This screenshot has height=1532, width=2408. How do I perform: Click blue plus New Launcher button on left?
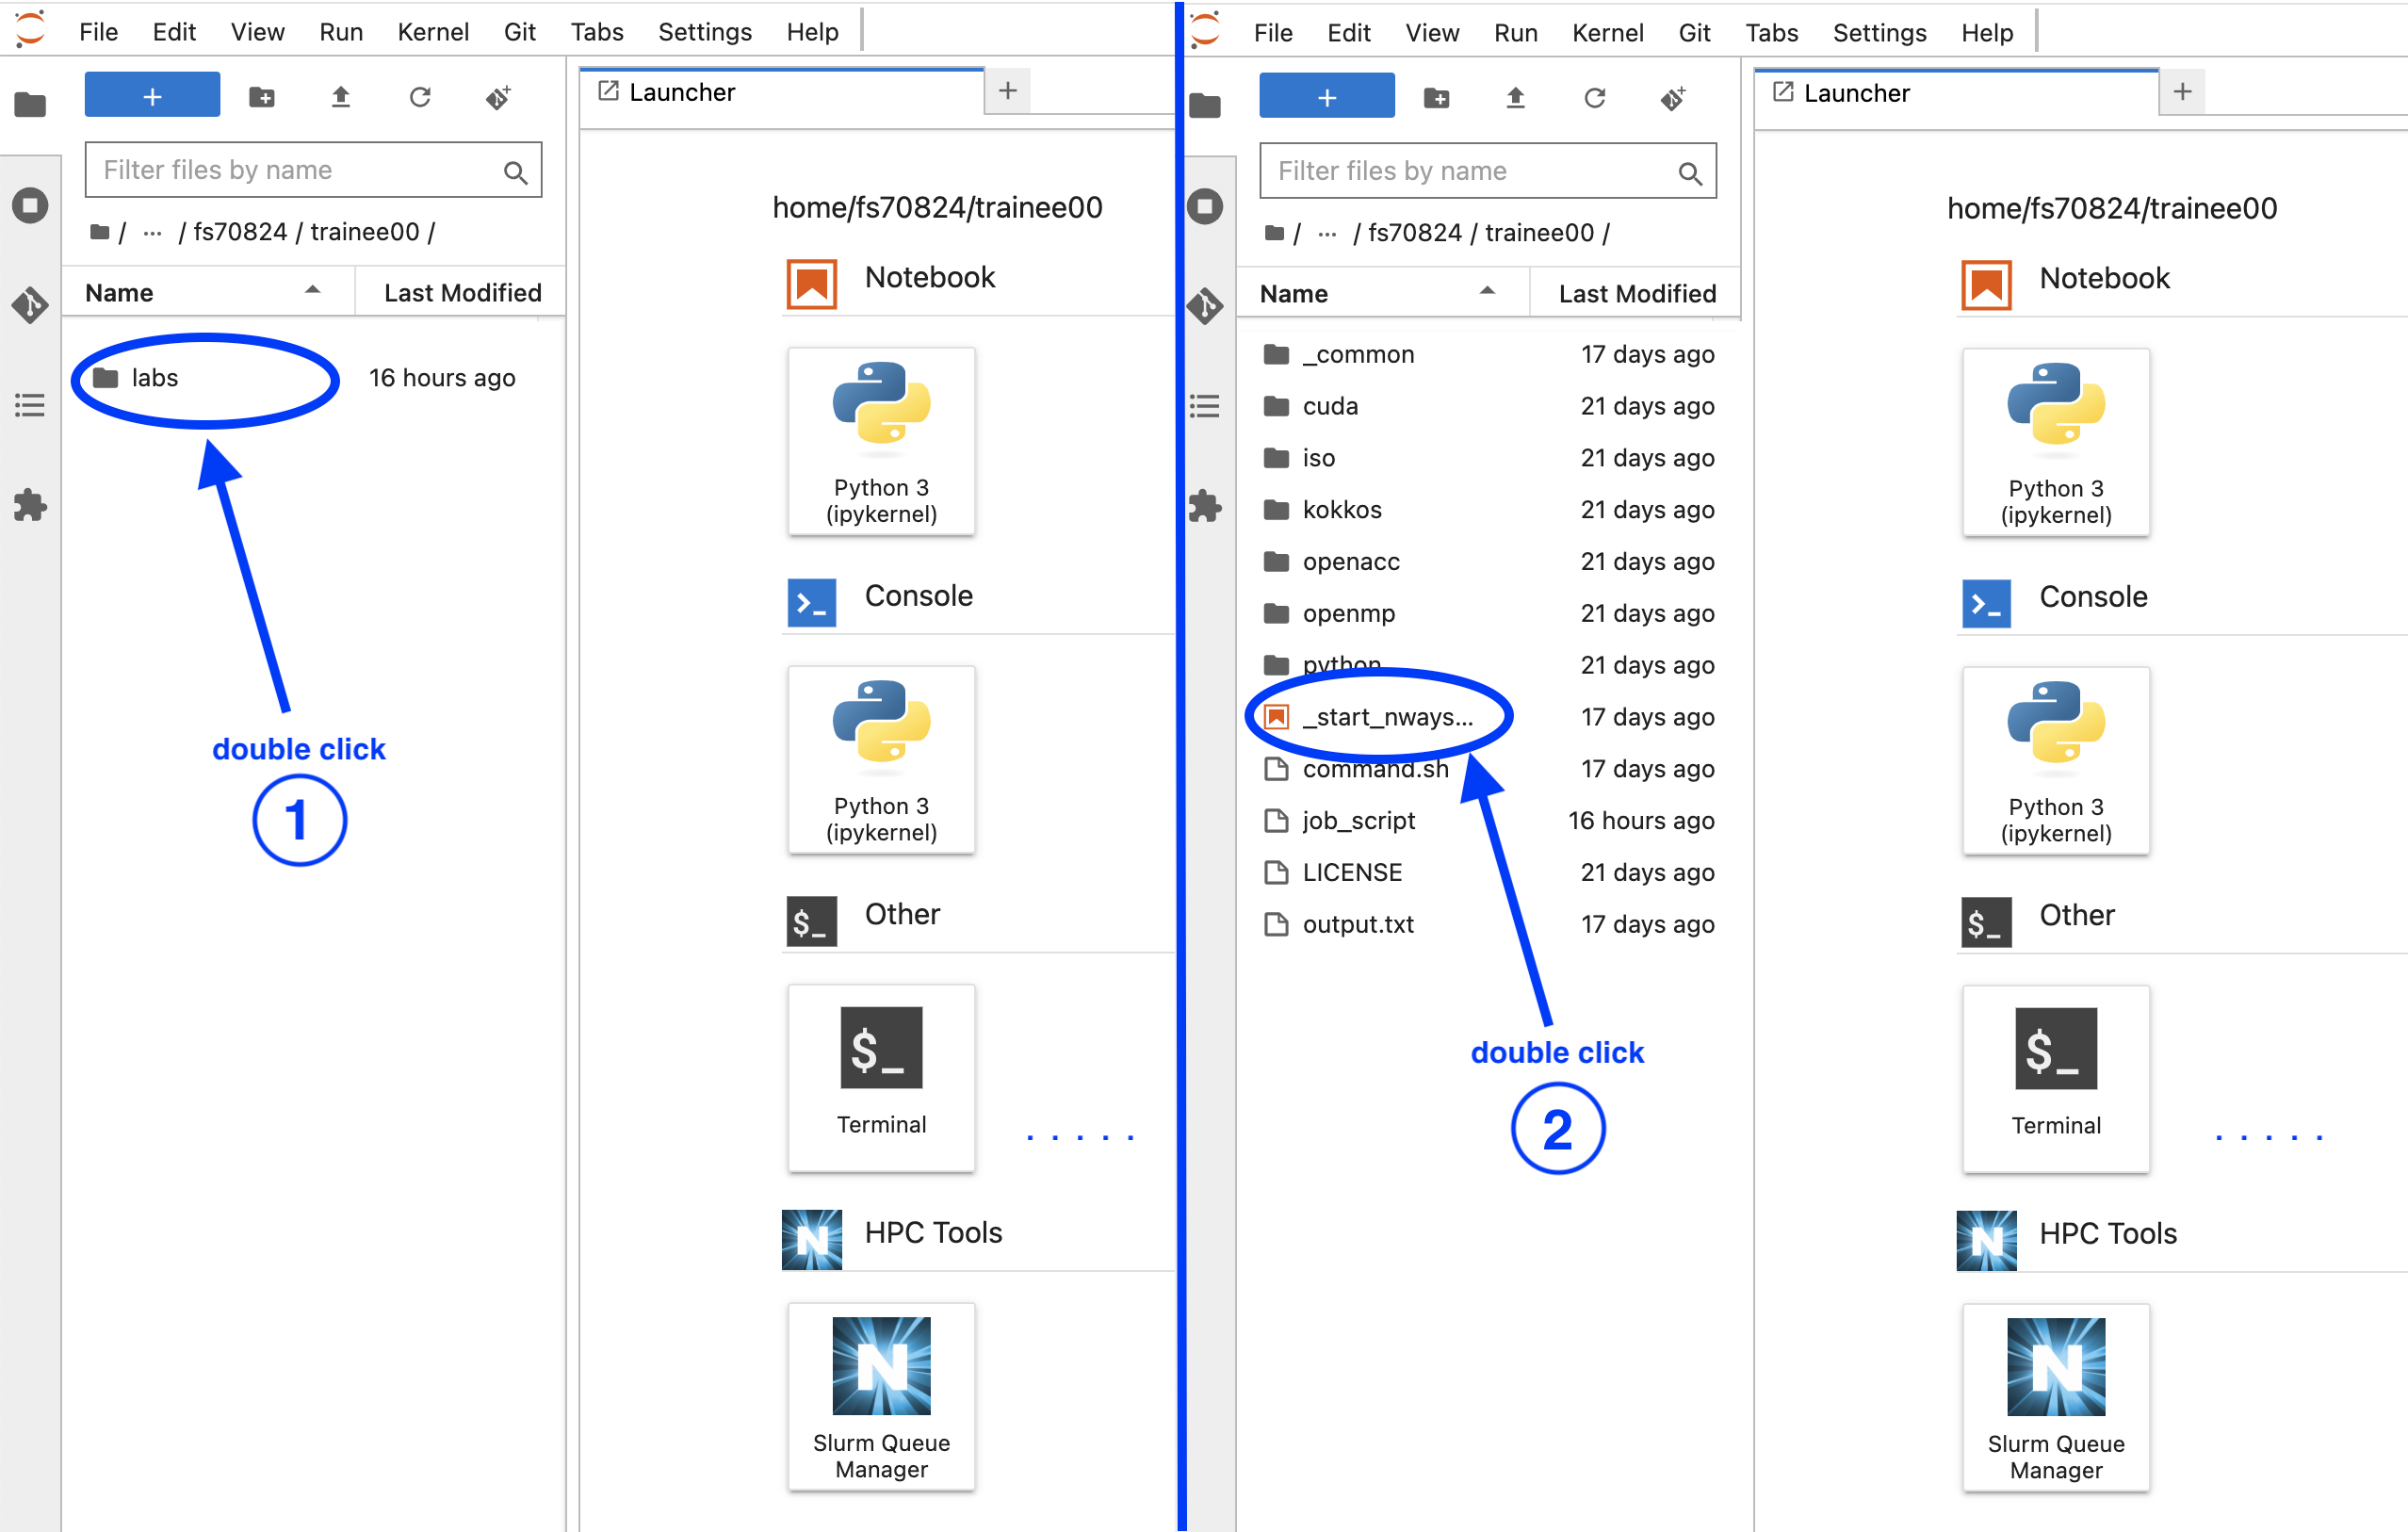152,97
